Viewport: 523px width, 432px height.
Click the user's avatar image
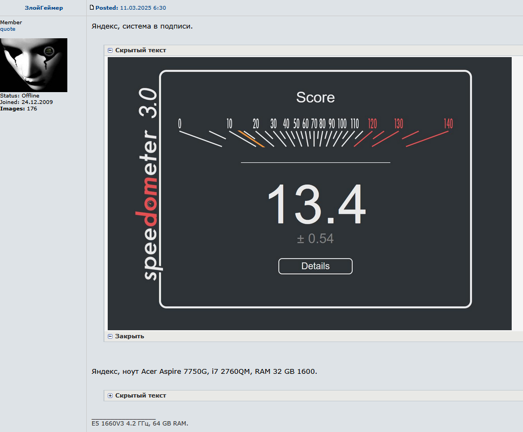(x=34, y=65)
